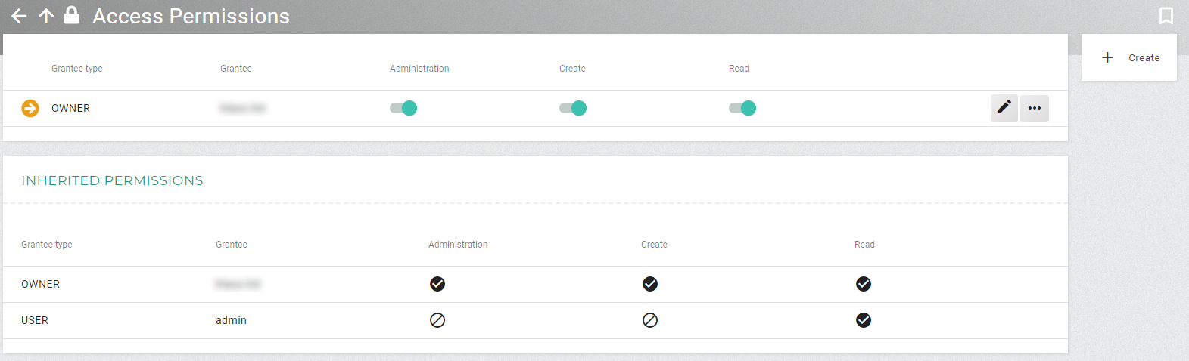Screen dimensions: 1189x361
Task: Click the lock icon beside Access Permissions
Action: [71, 15]
